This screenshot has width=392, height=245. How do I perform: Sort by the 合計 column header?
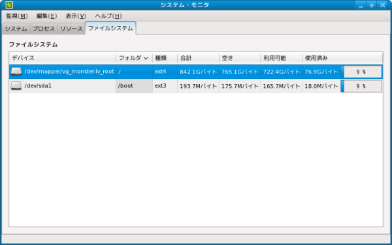(198, 58)
